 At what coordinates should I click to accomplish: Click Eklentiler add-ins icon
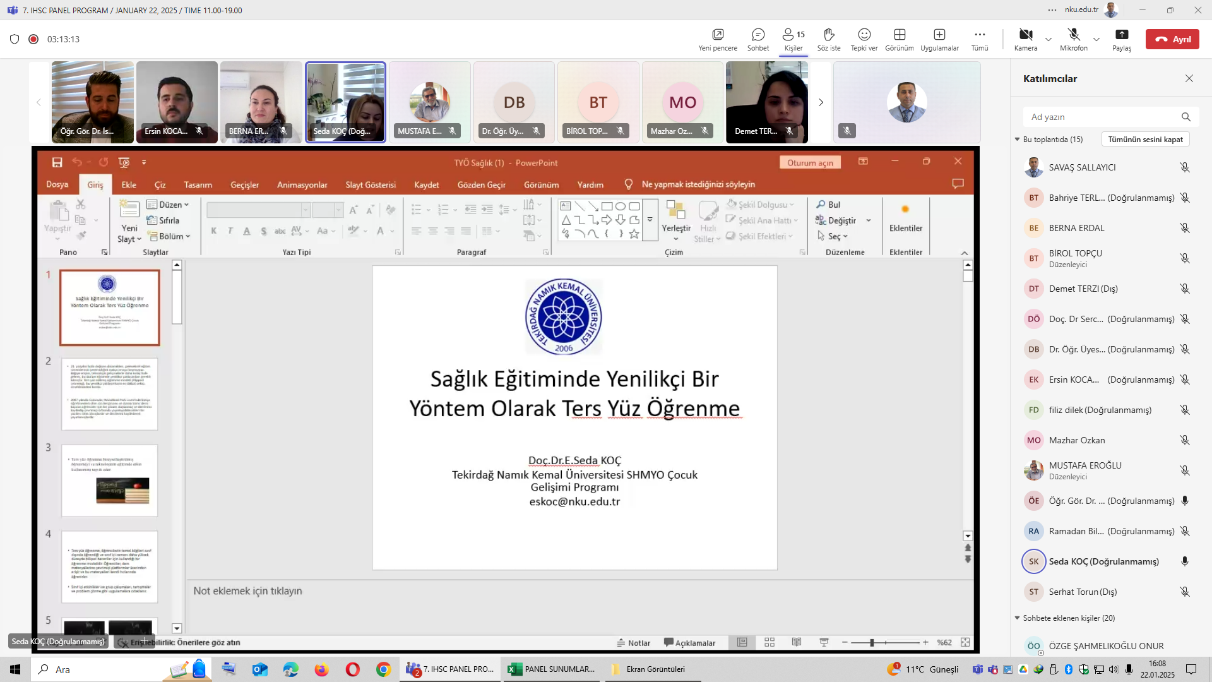(906, 217)
